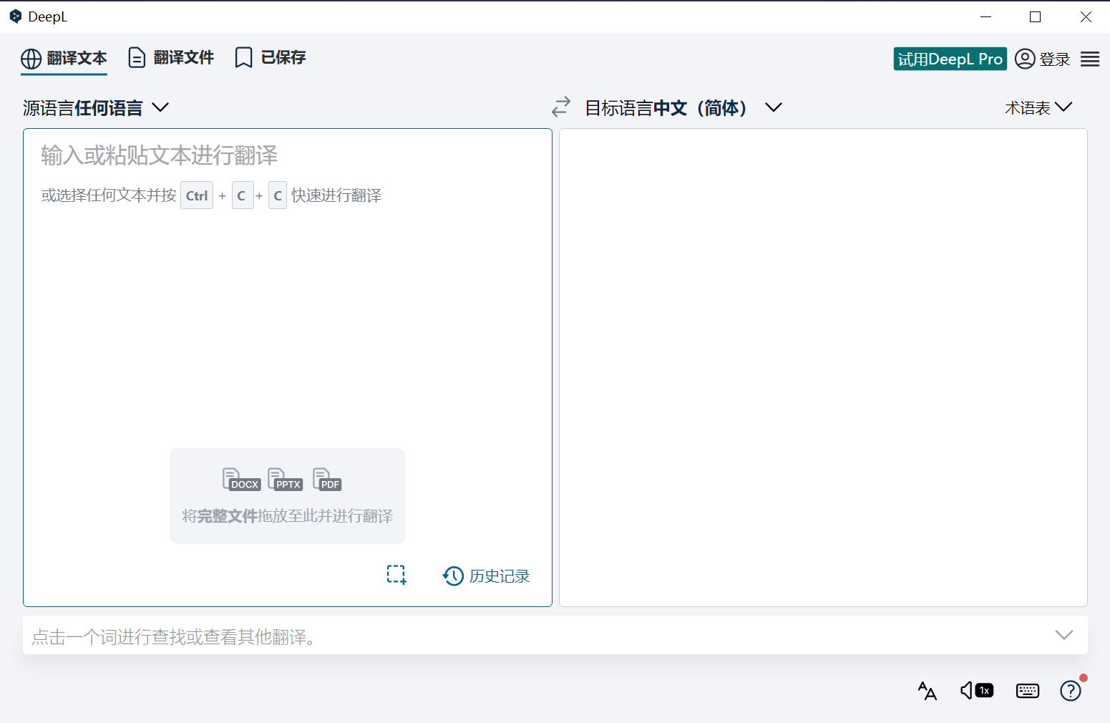Open the keyboard shortcuts icon
Viewport: 1110px width, 723px height.
click(x=1028, y=690)
